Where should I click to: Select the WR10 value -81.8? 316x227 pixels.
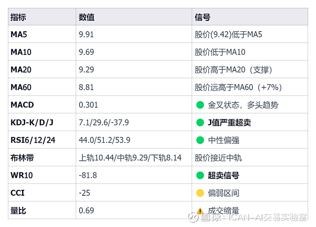coord(88,176)
